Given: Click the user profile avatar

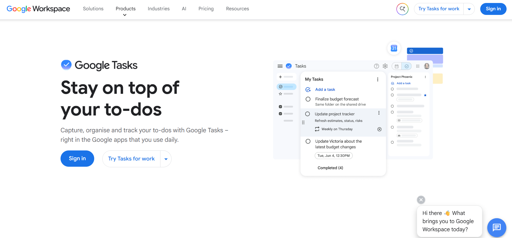Looking at the screenshot, I should click(427, 66).
